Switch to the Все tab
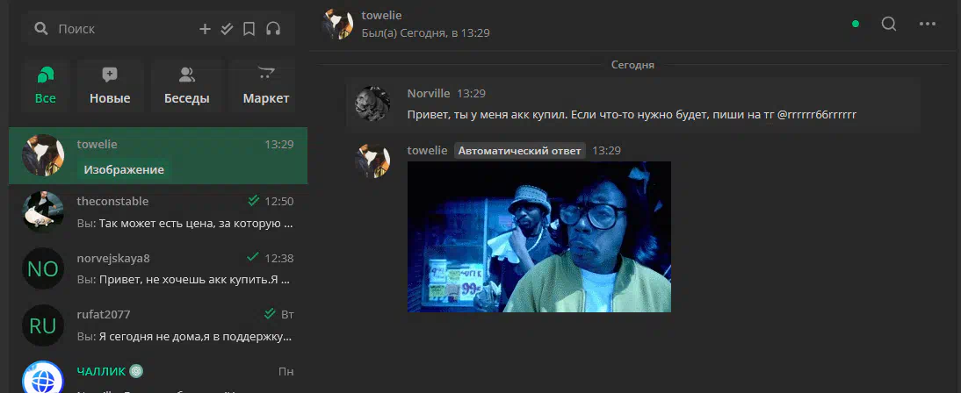 pyautogui.click(x=46, y=86)
